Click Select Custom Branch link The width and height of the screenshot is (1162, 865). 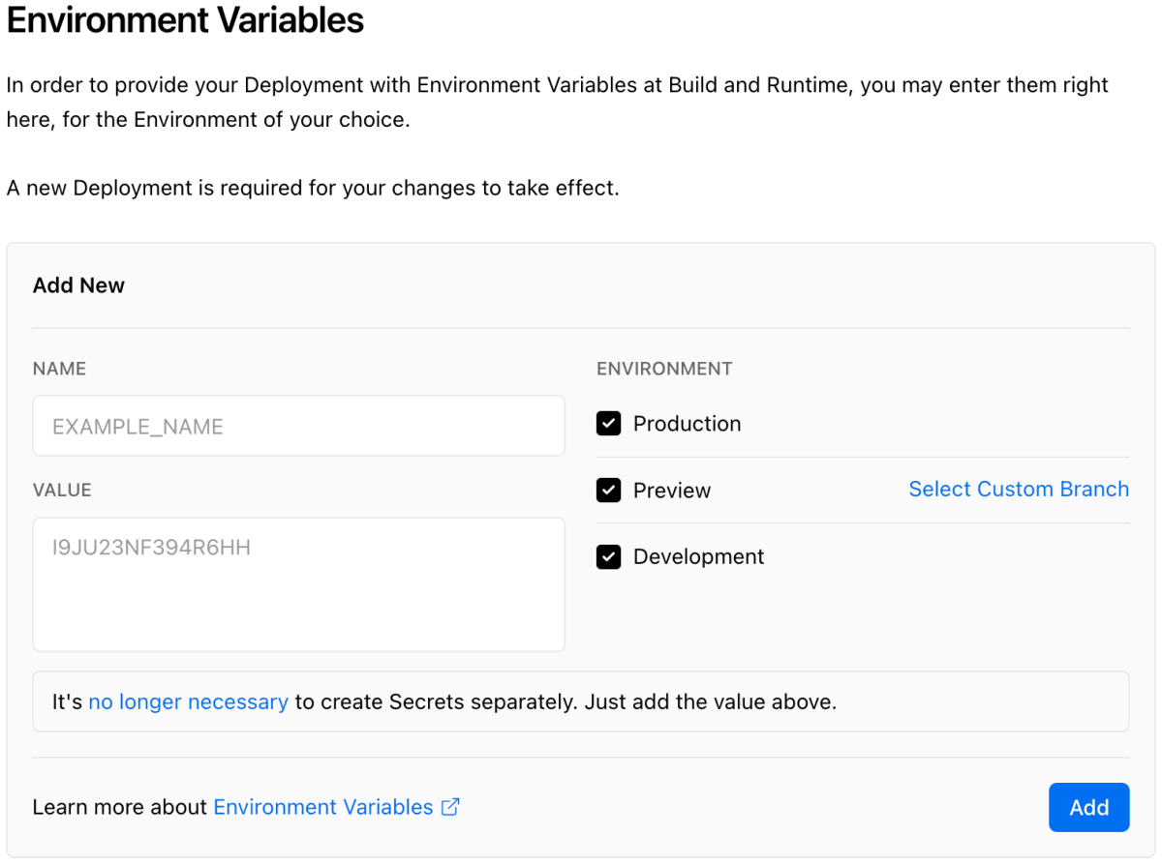pyautogui.click(x=1019, y=490)
